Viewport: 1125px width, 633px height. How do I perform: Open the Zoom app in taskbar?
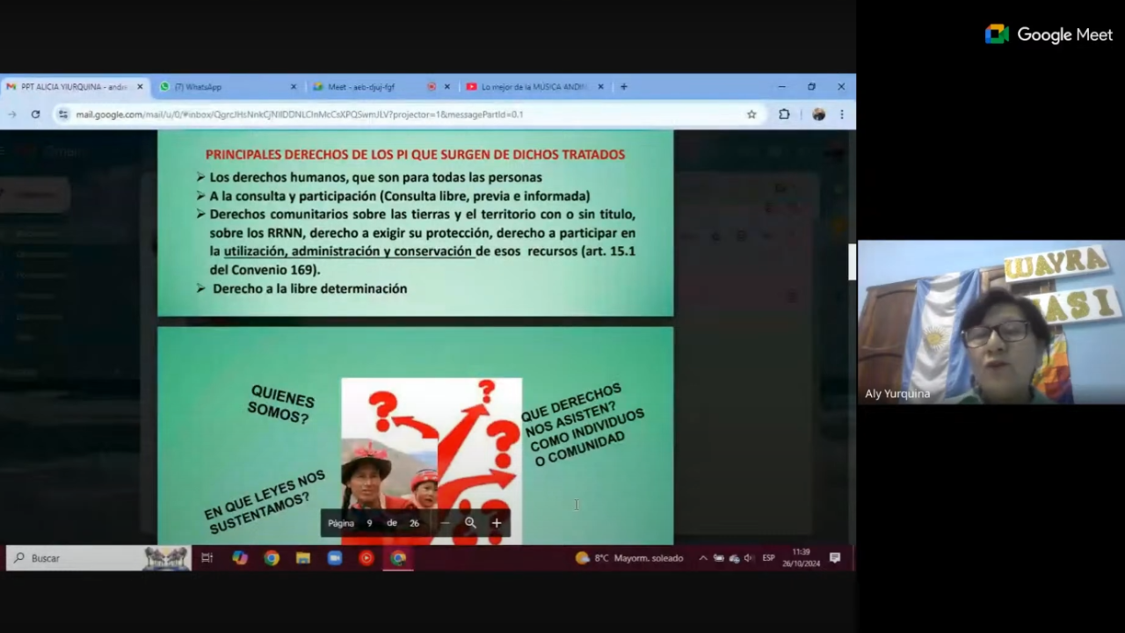pos(335,558)
